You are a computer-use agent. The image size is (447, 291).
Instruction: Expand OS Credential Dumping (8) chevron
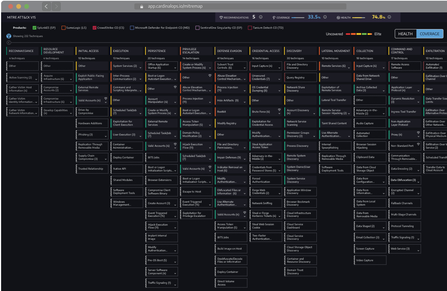pos(279,90)
